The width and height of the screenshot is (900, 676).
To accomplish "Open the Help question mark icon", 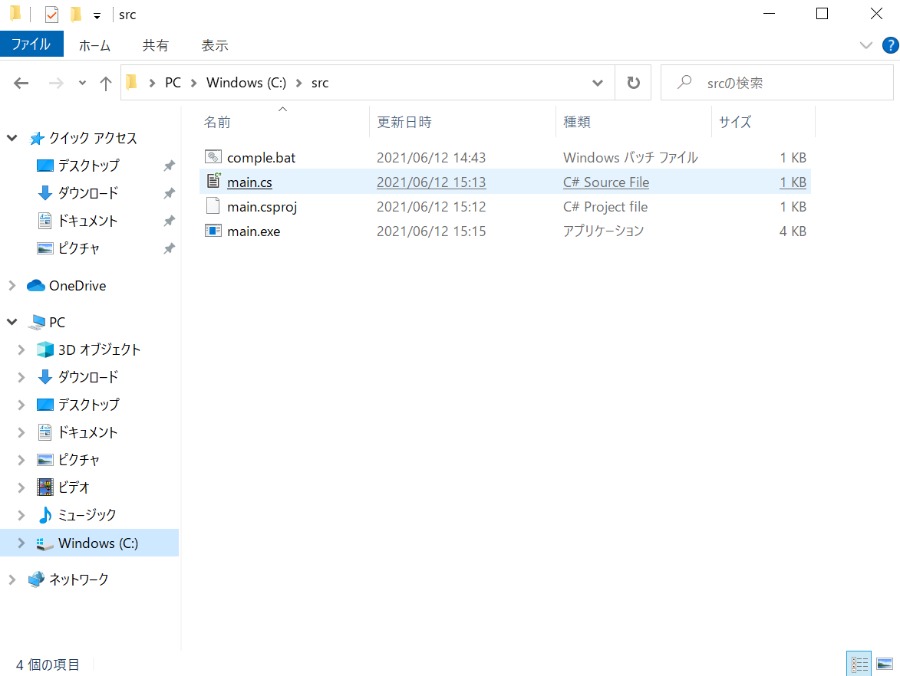I will 888,45.
